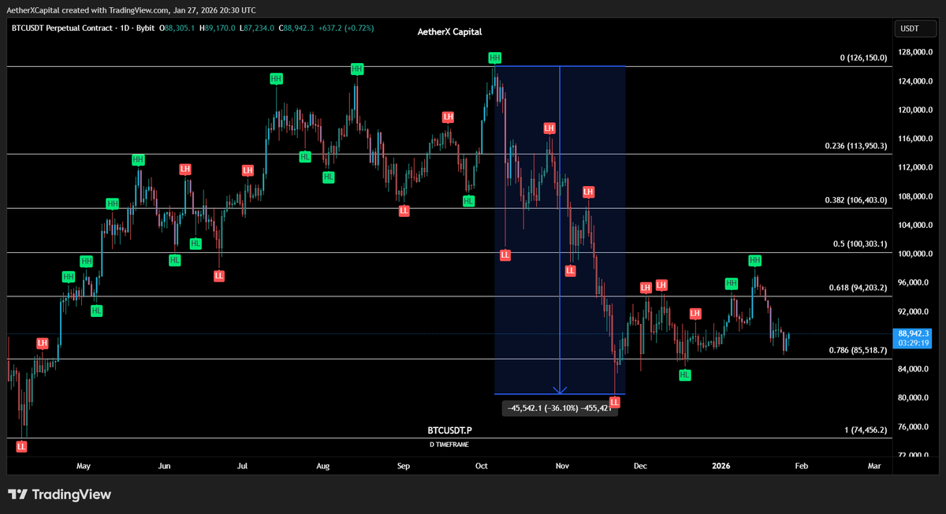
Task: Click the D TIMEFRAME text label
Action: (449, 445)
